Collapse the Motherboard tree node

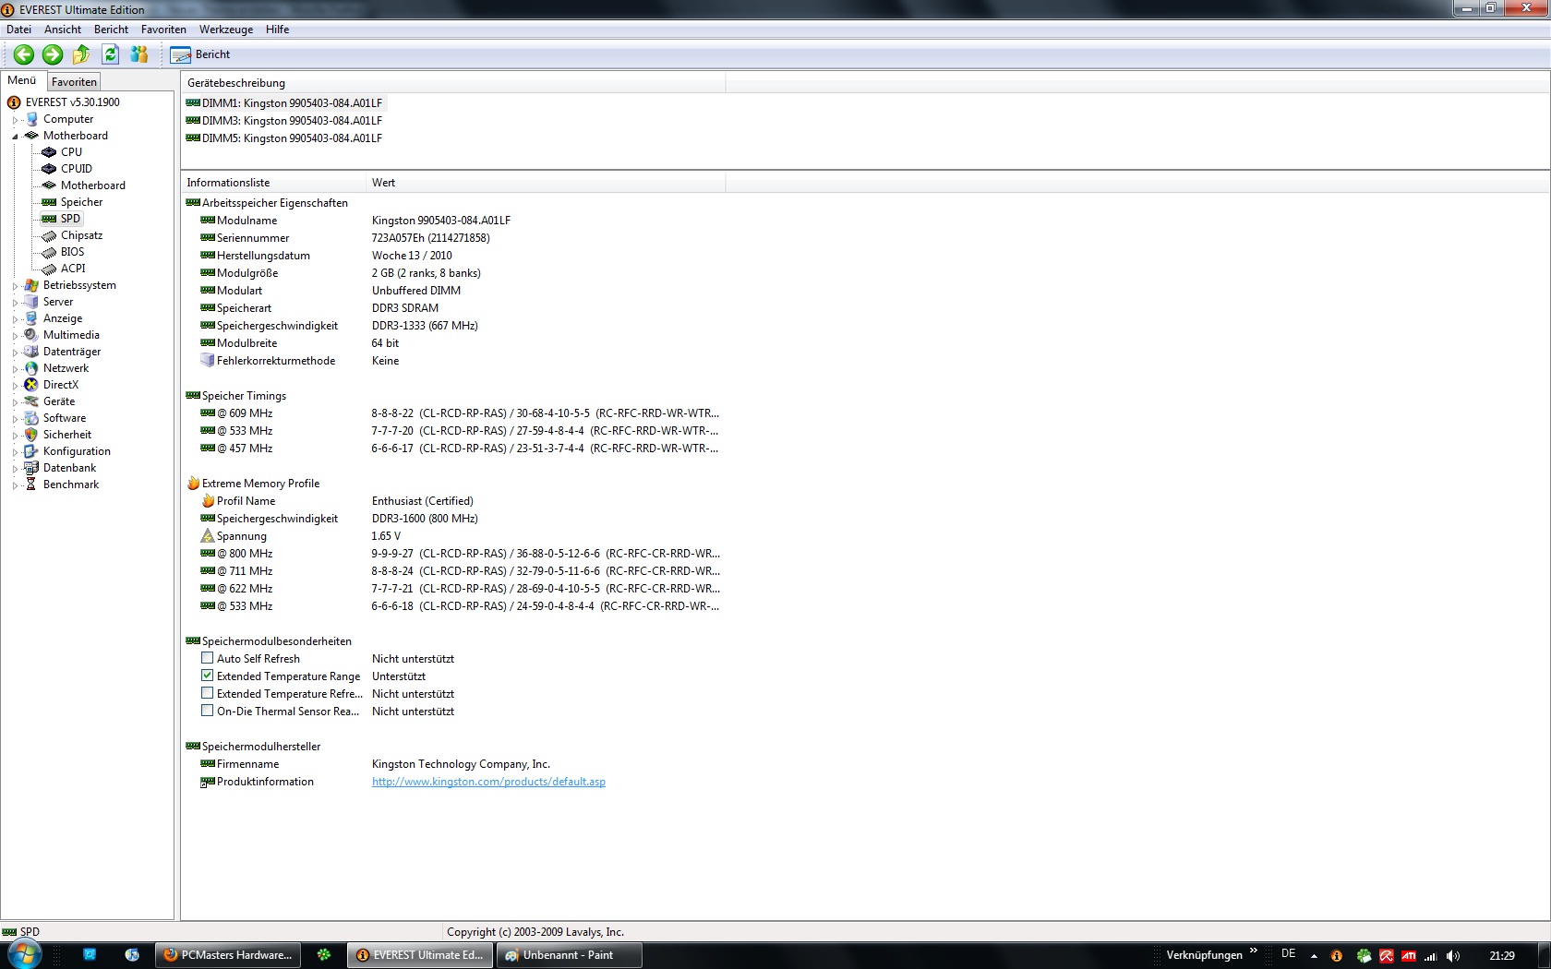point(15,137)
